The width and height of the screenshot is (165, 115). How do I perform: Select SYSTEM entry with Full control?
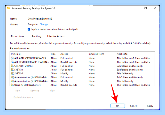(x=81, y=70)
